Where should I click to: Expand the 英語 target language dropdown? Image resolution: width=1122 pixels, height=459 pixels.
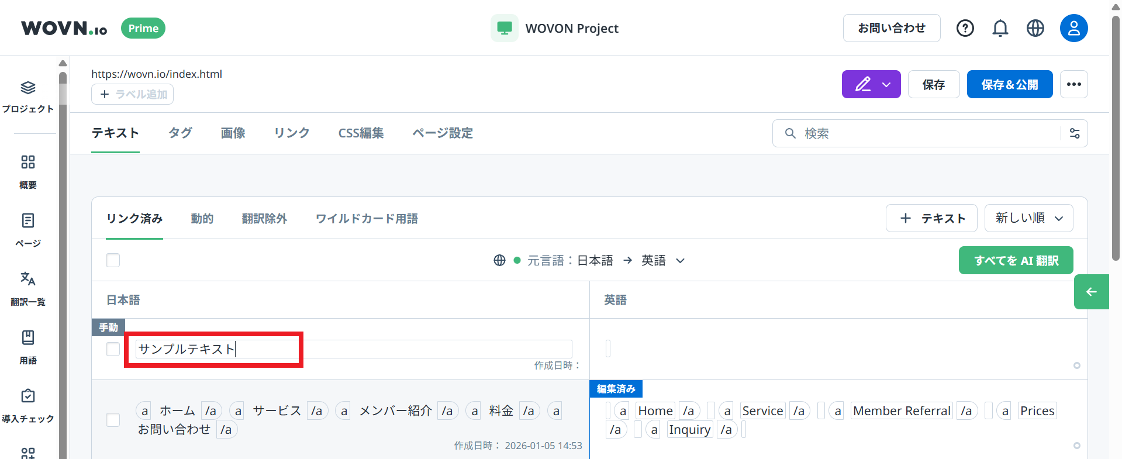[680, 261]
